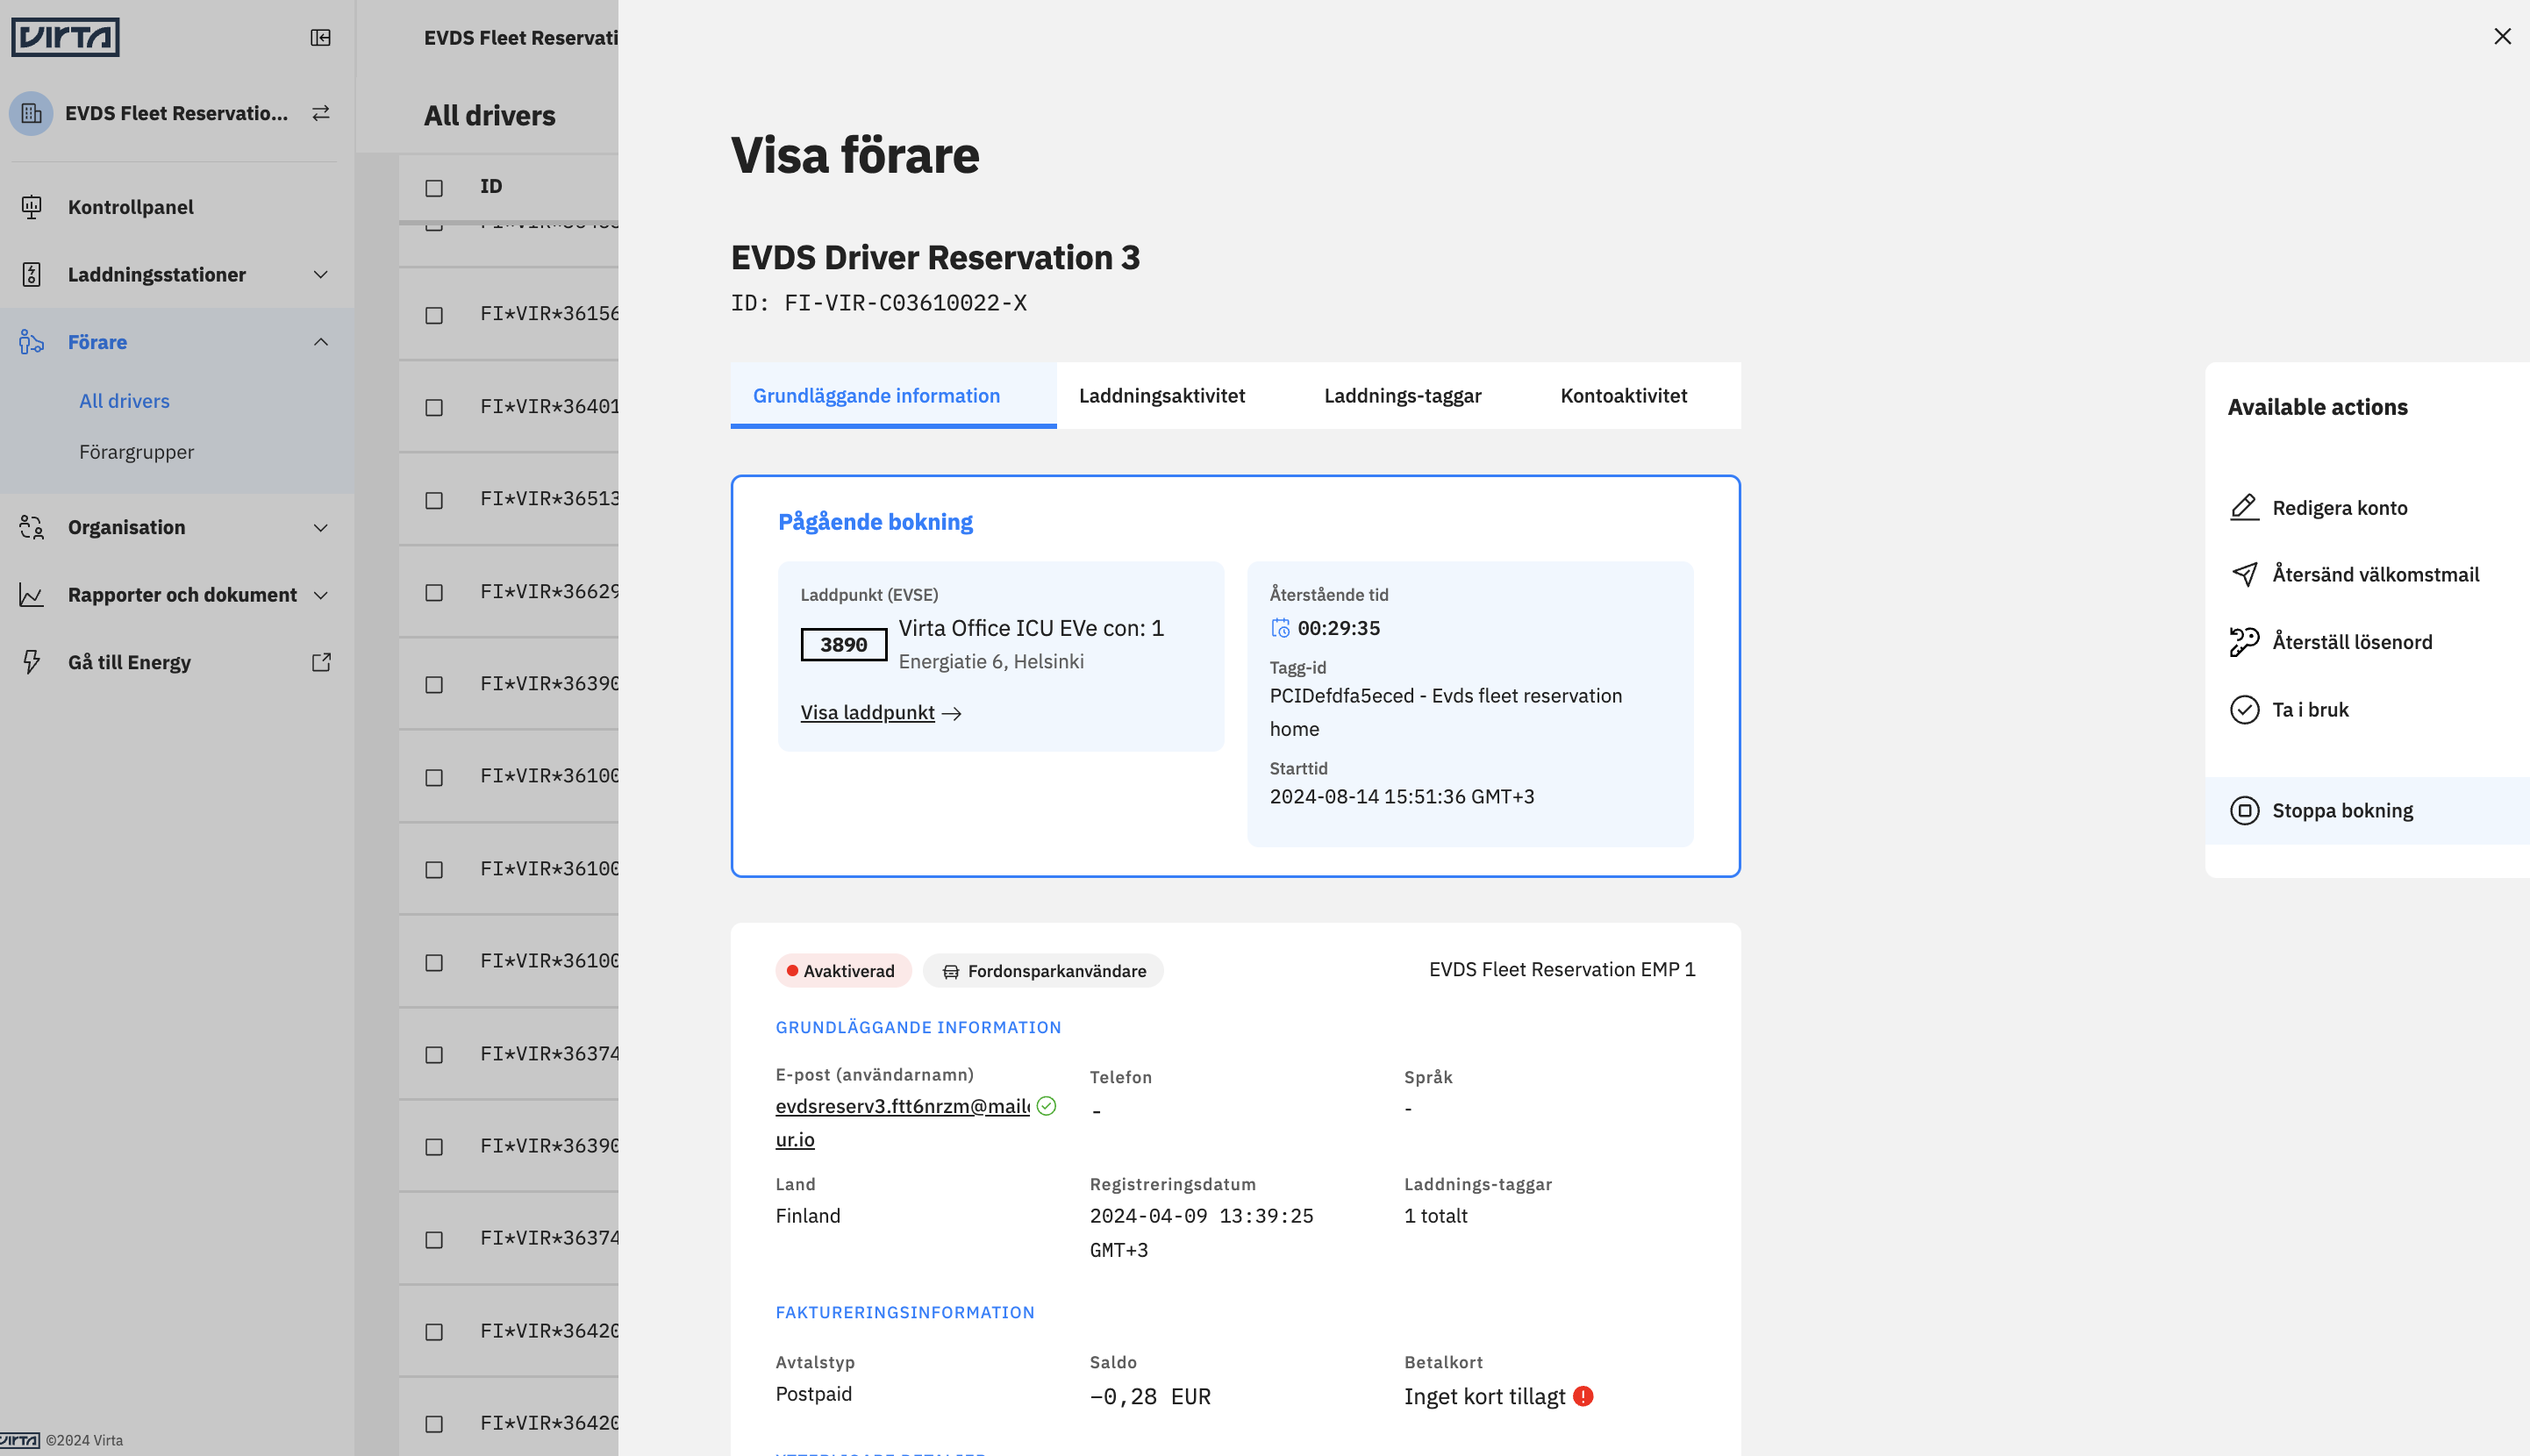
Task: Click the switch organisation arrows icon
Action: 320,113
